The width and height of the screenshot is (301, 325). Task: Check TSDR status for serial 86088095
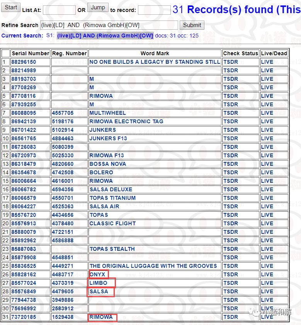231,113
